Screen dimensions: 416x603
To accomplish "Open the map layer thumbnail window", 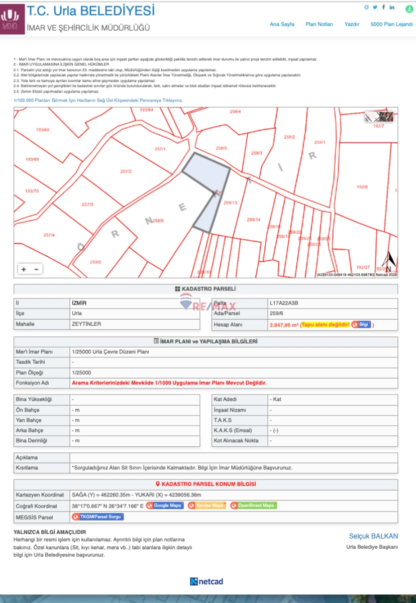I will point(379,117).
